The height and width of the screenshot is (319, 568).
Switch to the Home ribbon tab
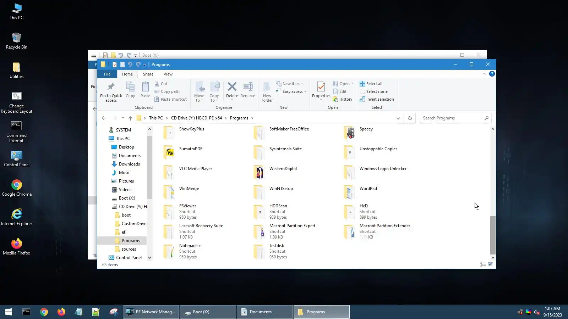tap(127, 74)
